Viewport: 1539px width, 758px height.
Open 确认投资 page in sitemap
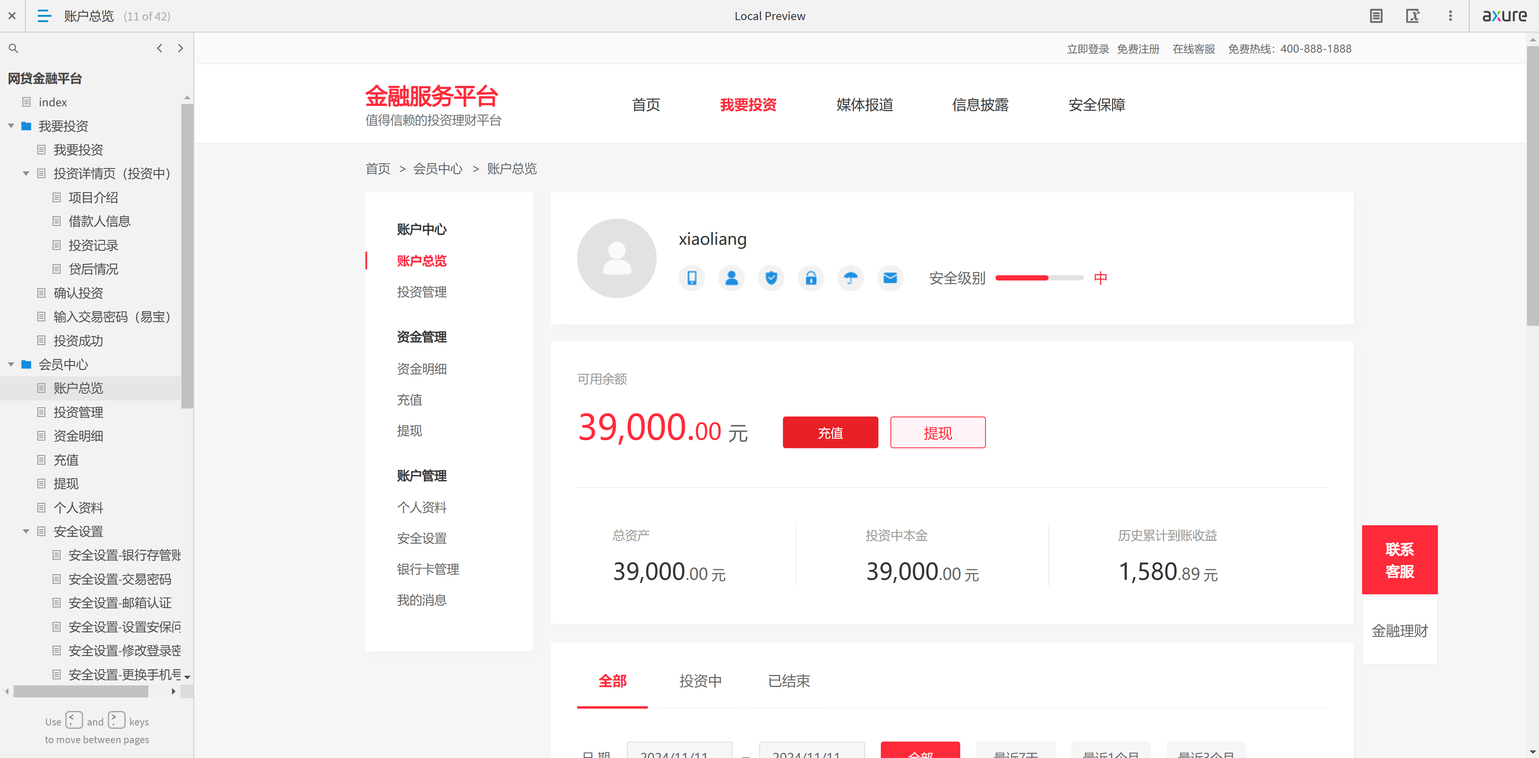pyautogui.click(x=78, y=293)
